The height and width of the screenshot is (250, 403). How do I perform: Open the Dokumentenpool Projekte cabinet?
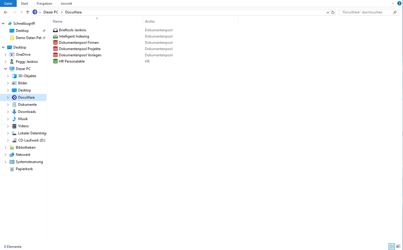tap(80, 49)
